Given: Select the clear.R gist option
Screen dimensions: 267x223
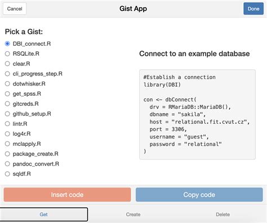Looking at the screenshot, I should coord(7,64).
